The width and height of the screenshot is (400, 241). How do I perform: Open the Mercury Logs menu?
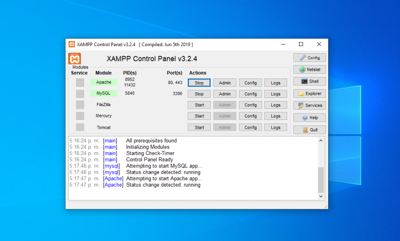click(275, 116)
